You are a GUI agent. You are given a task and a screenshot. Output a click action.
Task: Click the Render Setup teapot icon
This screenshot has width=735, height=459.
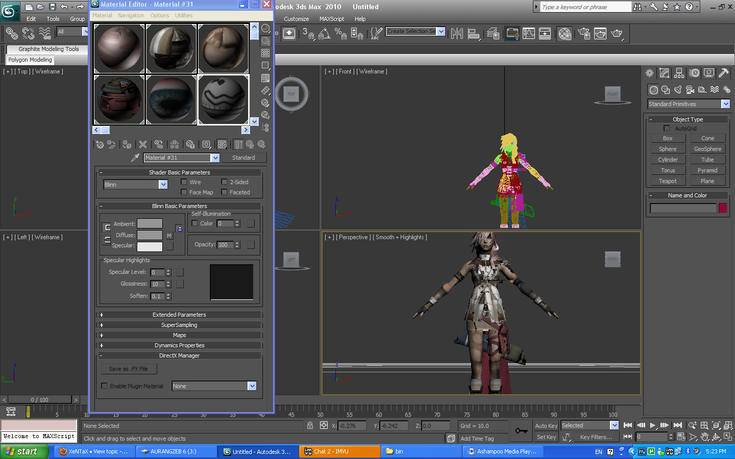(x=584, y=34)
